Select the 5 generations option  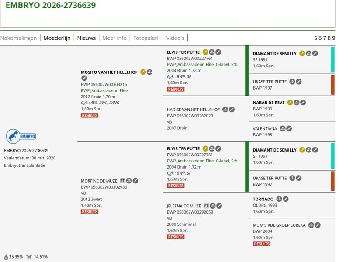point(316,38)
